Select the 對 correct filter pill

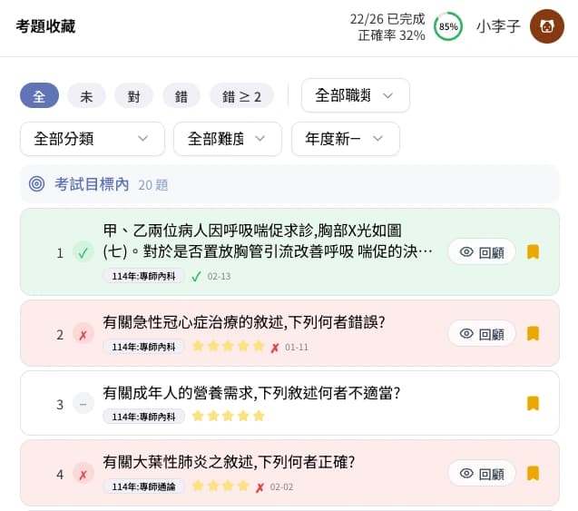click(134, 95)
